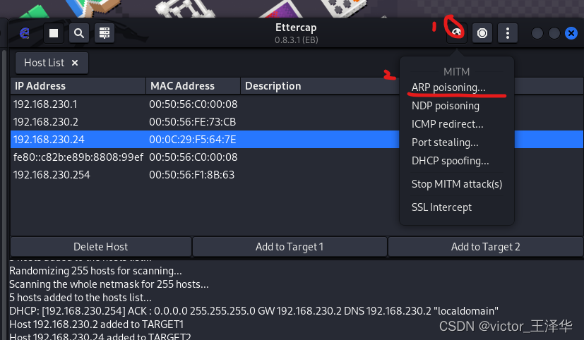Viewport: 584px width, 340px height.
Task: Open the MITM menu globe icon
Action: (456, 33)
